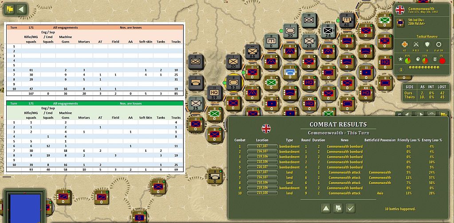
Task: Open location 218,106 for combat 4
Action: [x=262, y=162]
